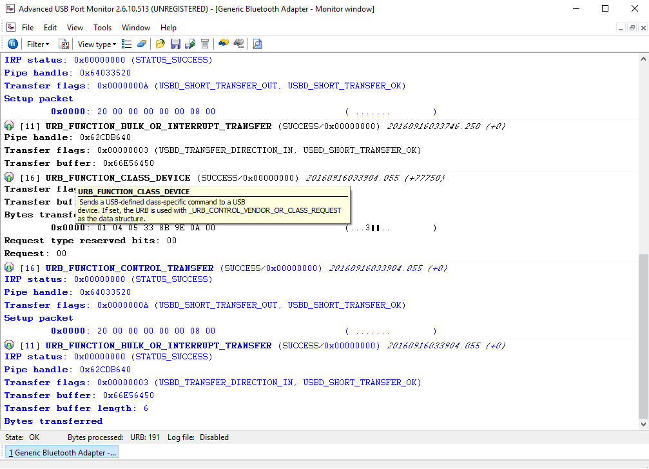The height and width of the screenshot is (469, 649).
Task: Save the captured URB log
Action: pos(175,44)
